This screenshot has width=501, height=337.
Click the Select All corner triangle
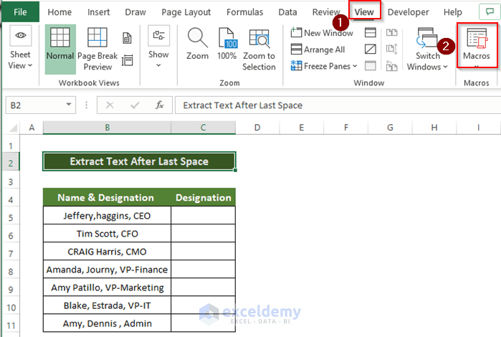click(x=13, y=128)
